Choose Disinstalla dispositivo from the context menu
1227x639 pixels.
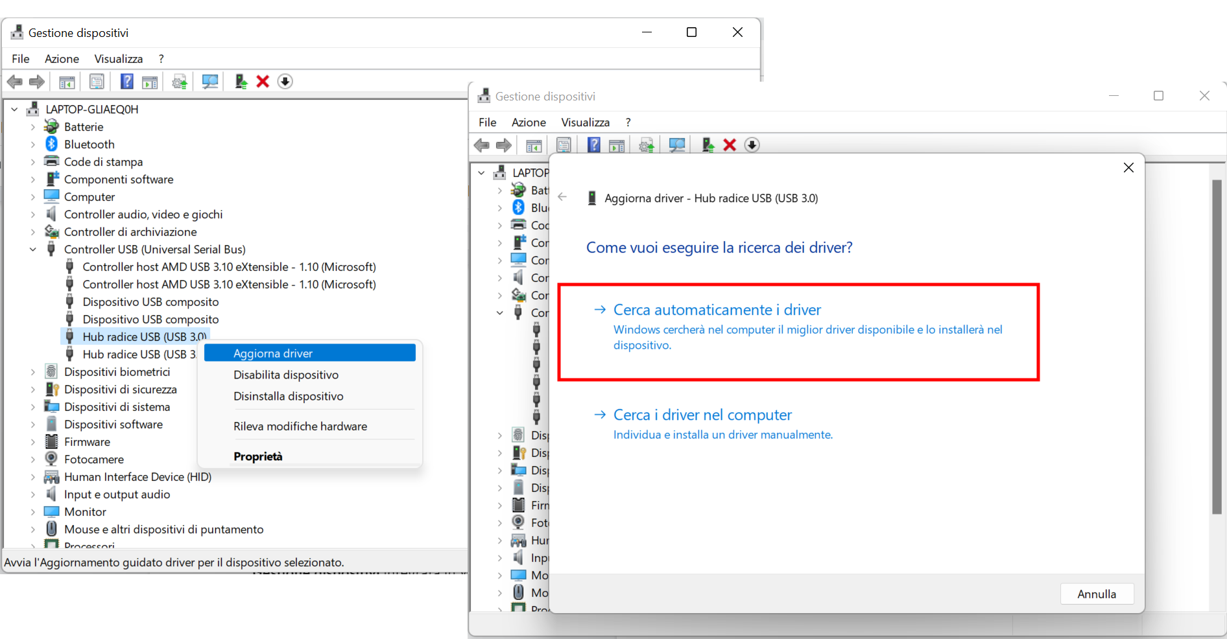pyautogui.click(x=288, y=396)
